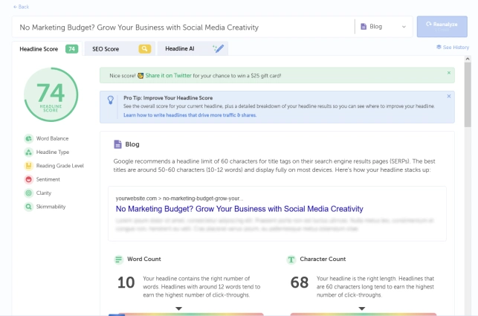Dismiss the green Nice score banner

point(449,73)
